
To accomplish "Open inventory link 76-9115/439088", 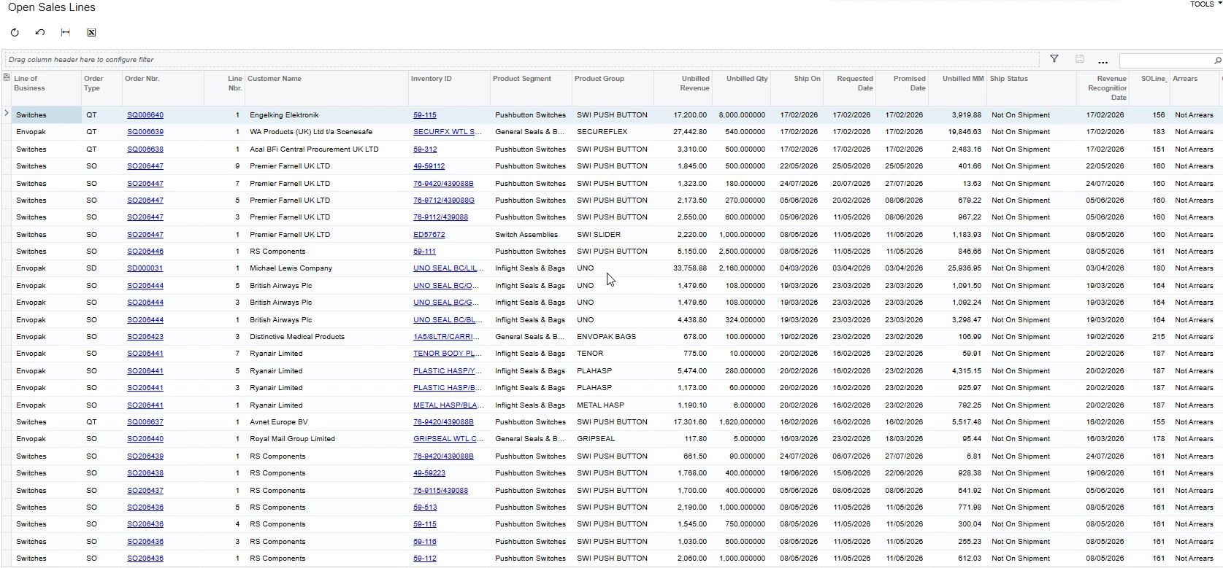I will [441, 491].
